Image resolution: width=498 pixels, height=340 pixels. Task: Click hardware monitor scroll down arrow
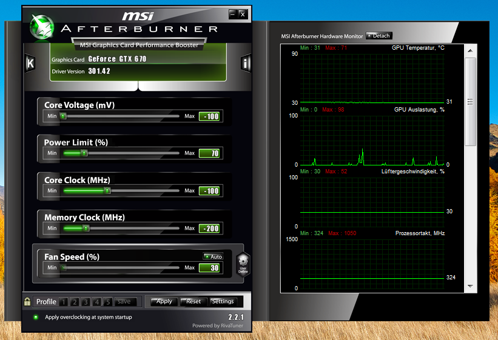pos(470,286)
